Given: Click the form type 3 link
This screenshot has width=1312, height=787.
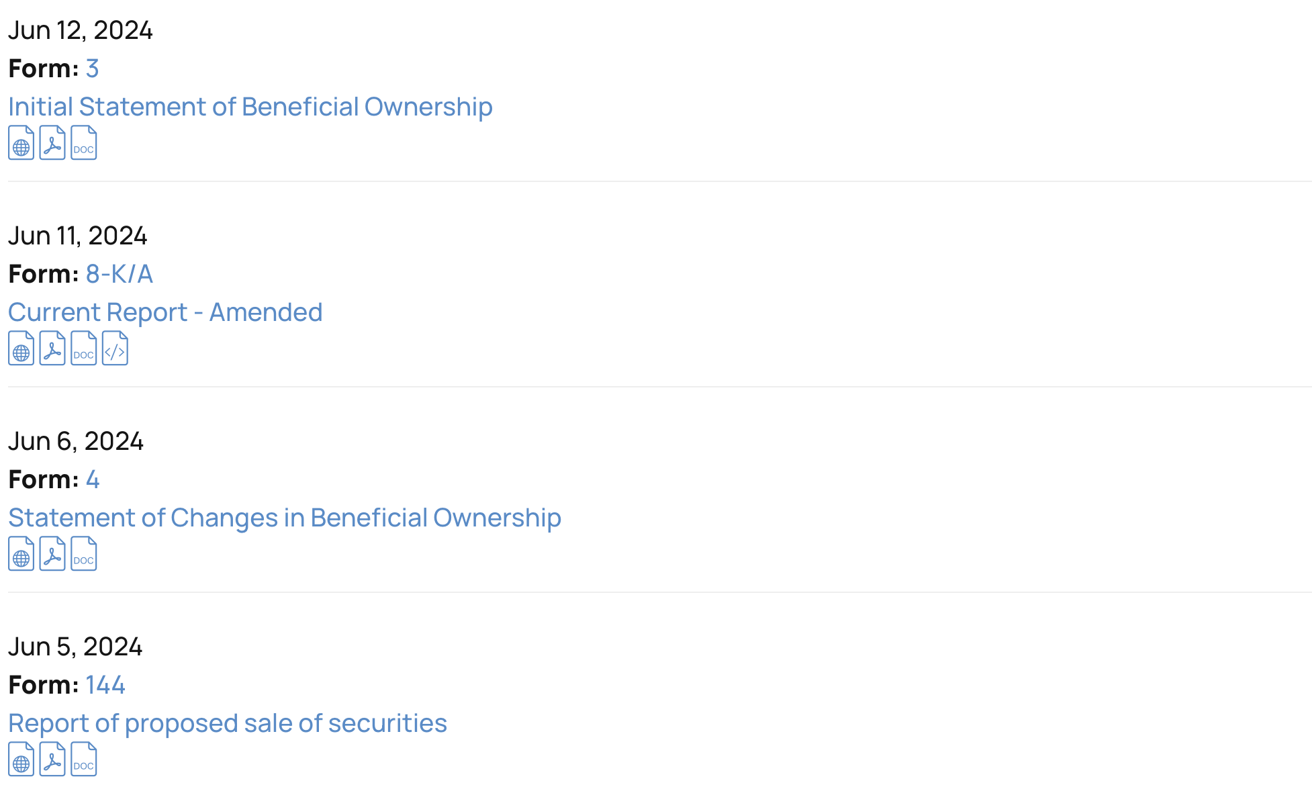Looking at the screenshot, I should tap(93, 68).
